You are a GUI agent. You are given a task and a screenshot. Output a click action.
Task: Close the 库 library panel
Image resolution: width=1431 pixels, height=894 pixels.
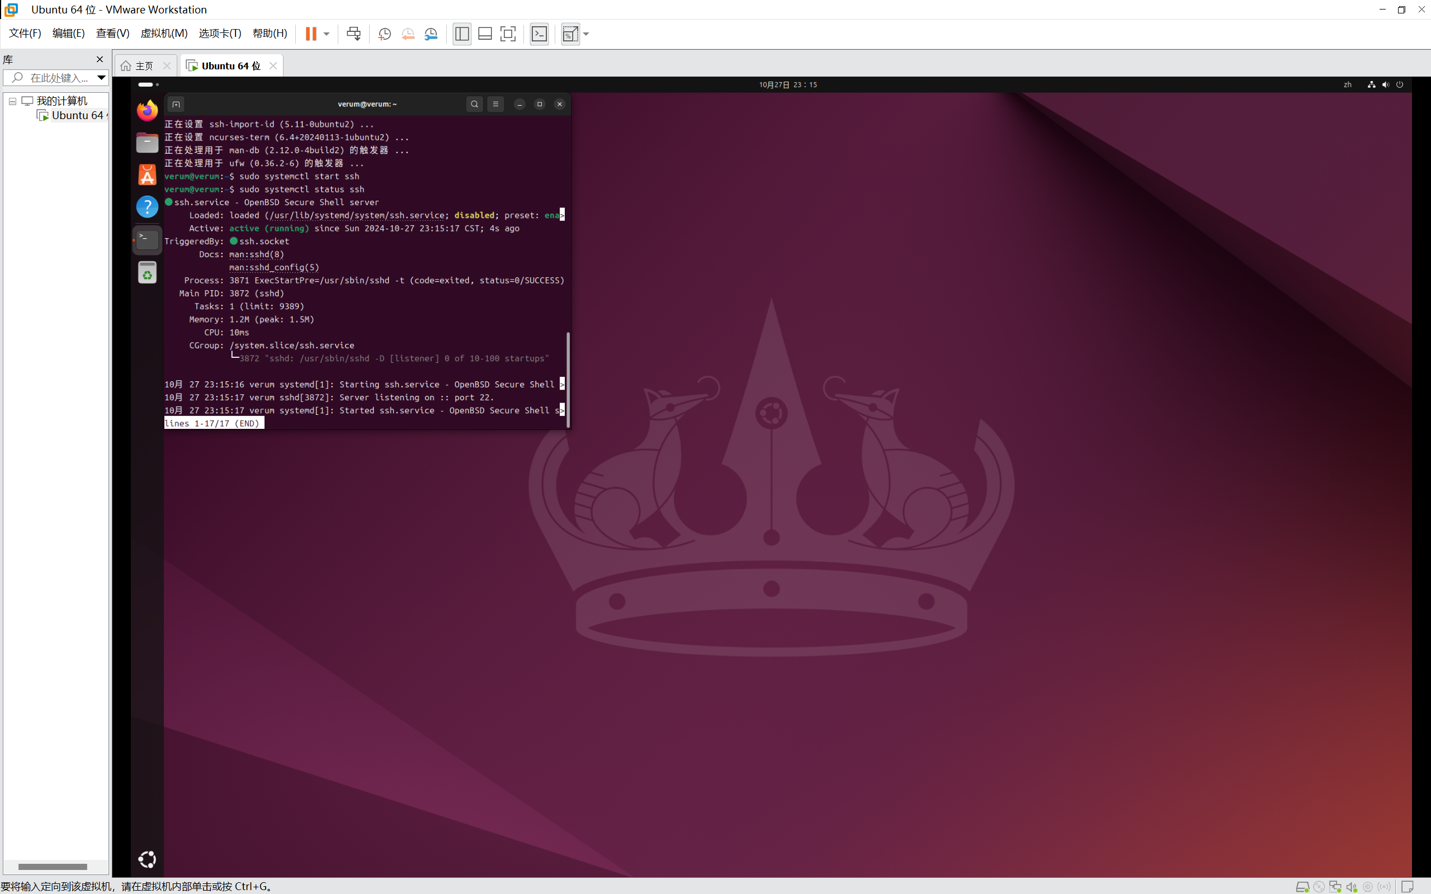point(100,59)
